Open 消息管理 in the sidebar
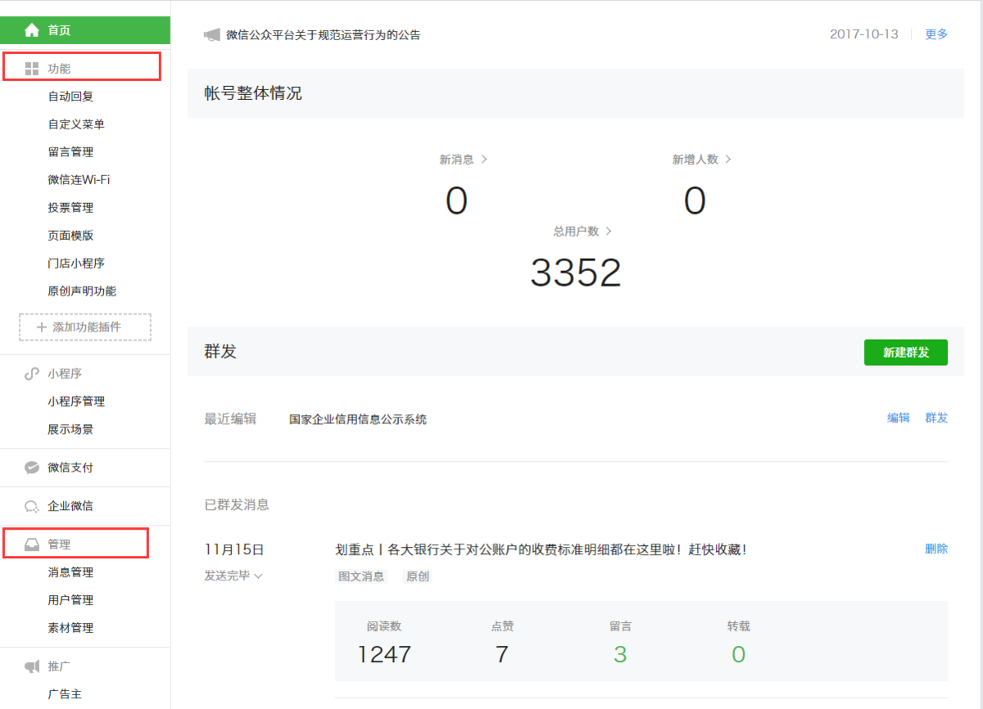 point(71,572)
